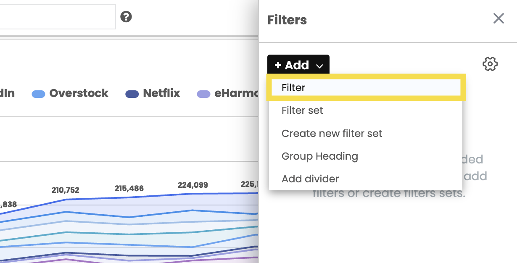
Task: Click the 215,486 data point label
Action: [129, 189]
